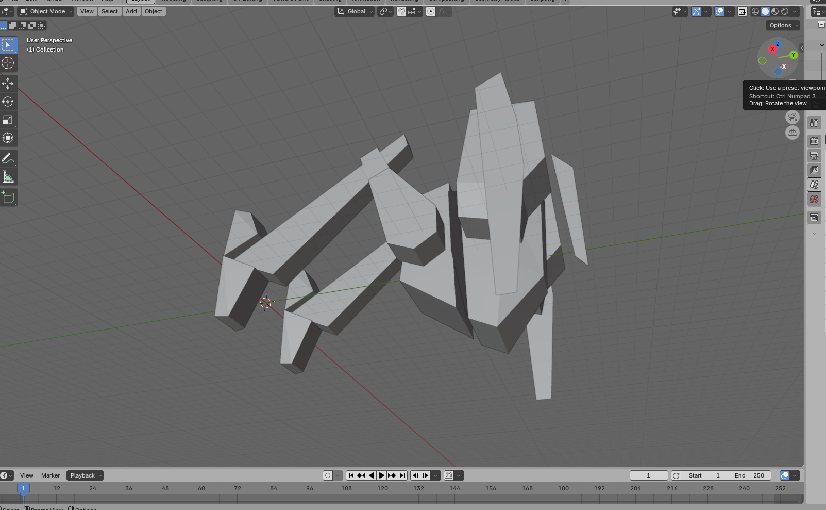The image size is (826, 510).
Task: Toggle viewport gizmos visibility
Action: (696, 11)
